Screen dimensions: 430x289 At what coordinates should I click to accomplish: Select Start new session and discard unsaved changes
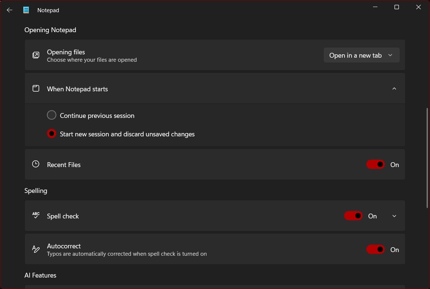(51, 133)
